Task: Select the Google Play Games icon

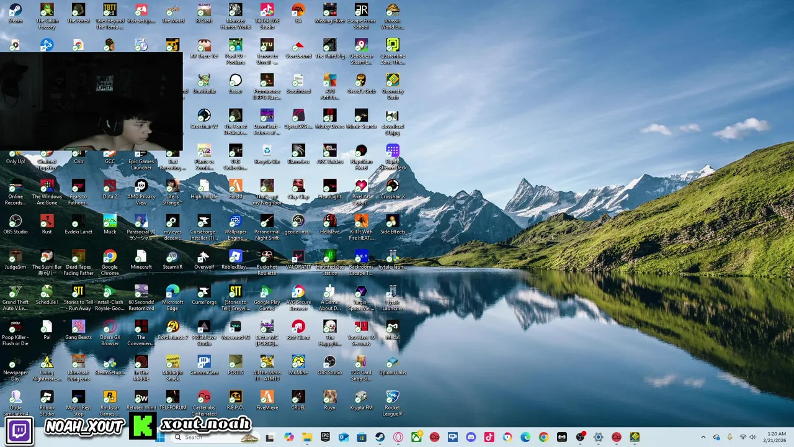Action: coord(267,299)
